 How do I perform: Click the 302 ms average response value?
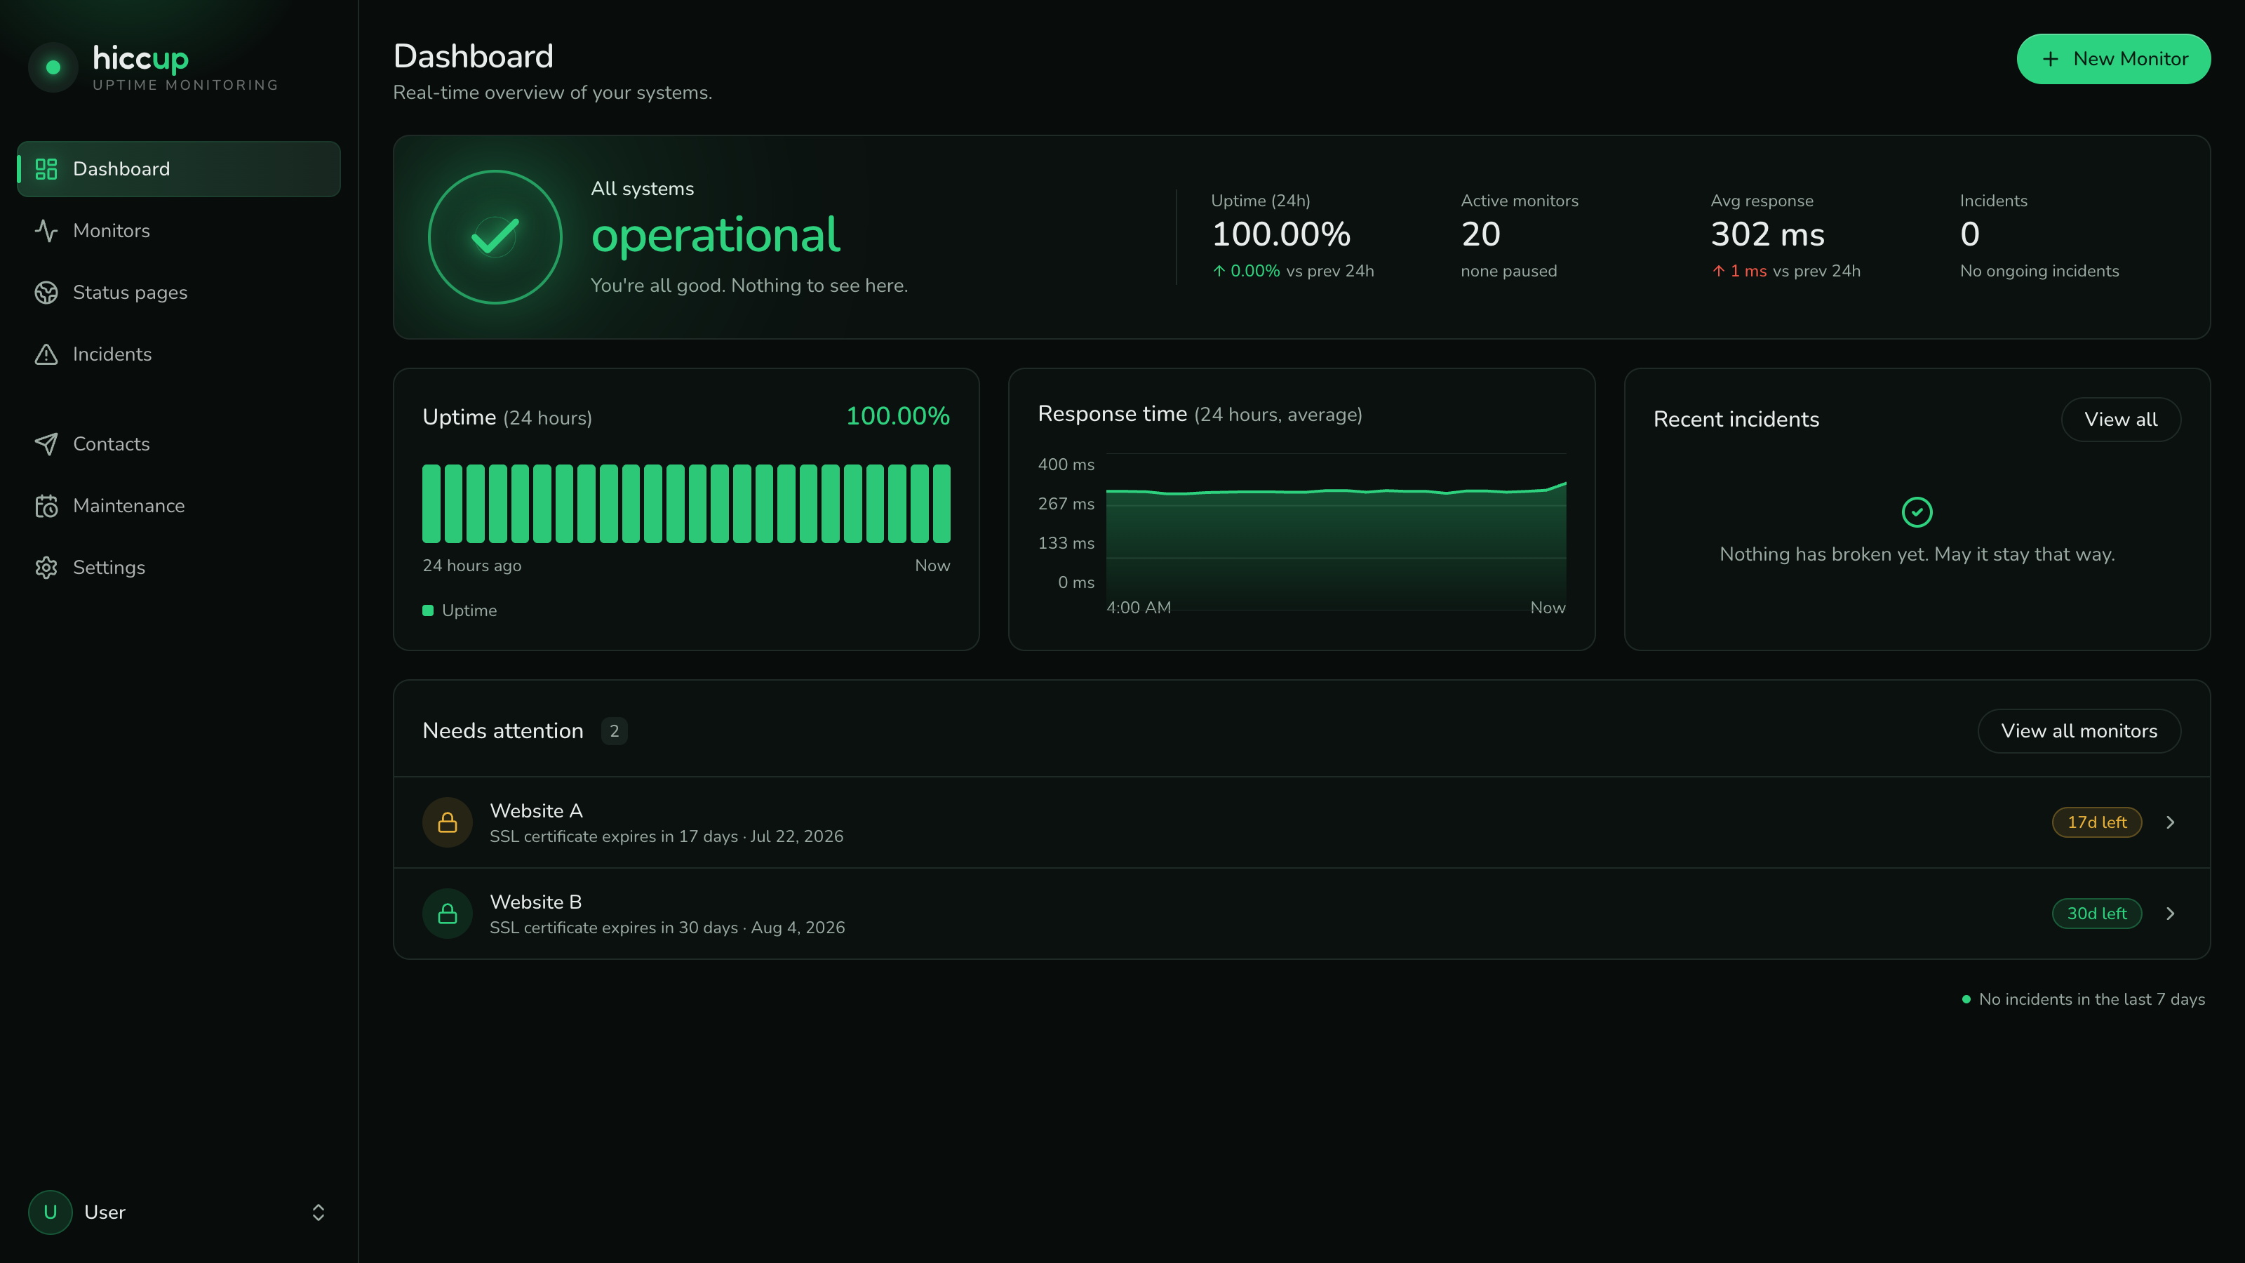tap(1767, 234)
